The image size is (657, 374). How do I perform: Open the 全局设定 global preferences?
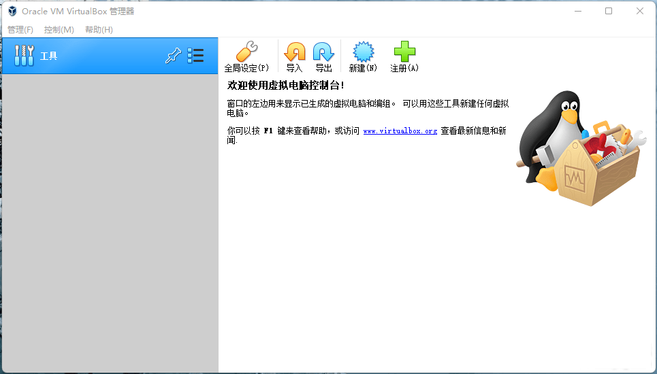[x=246, y=56]
